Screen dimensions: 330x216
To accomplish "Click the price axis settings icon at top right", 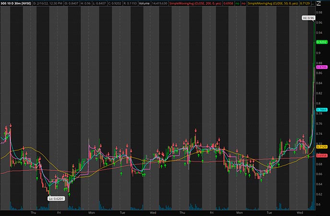I will pos(318,4).
